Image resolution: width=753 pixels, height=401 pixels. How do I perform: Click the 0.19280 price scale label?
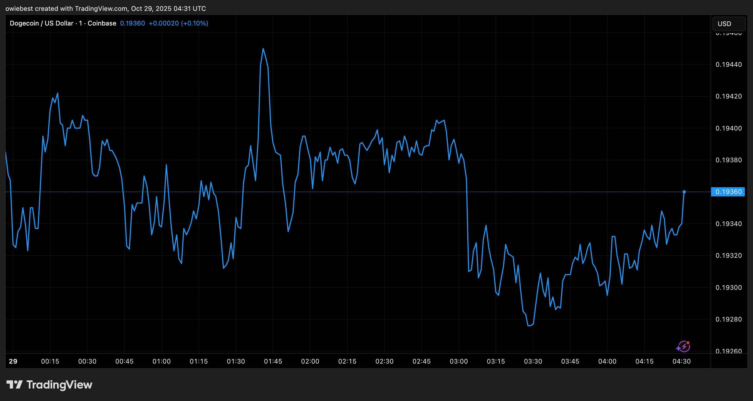(x=729, y=319)
